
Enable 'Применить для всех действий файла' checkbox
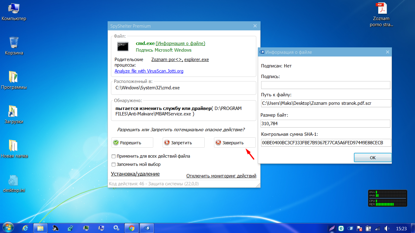click(x=114, y=156)
